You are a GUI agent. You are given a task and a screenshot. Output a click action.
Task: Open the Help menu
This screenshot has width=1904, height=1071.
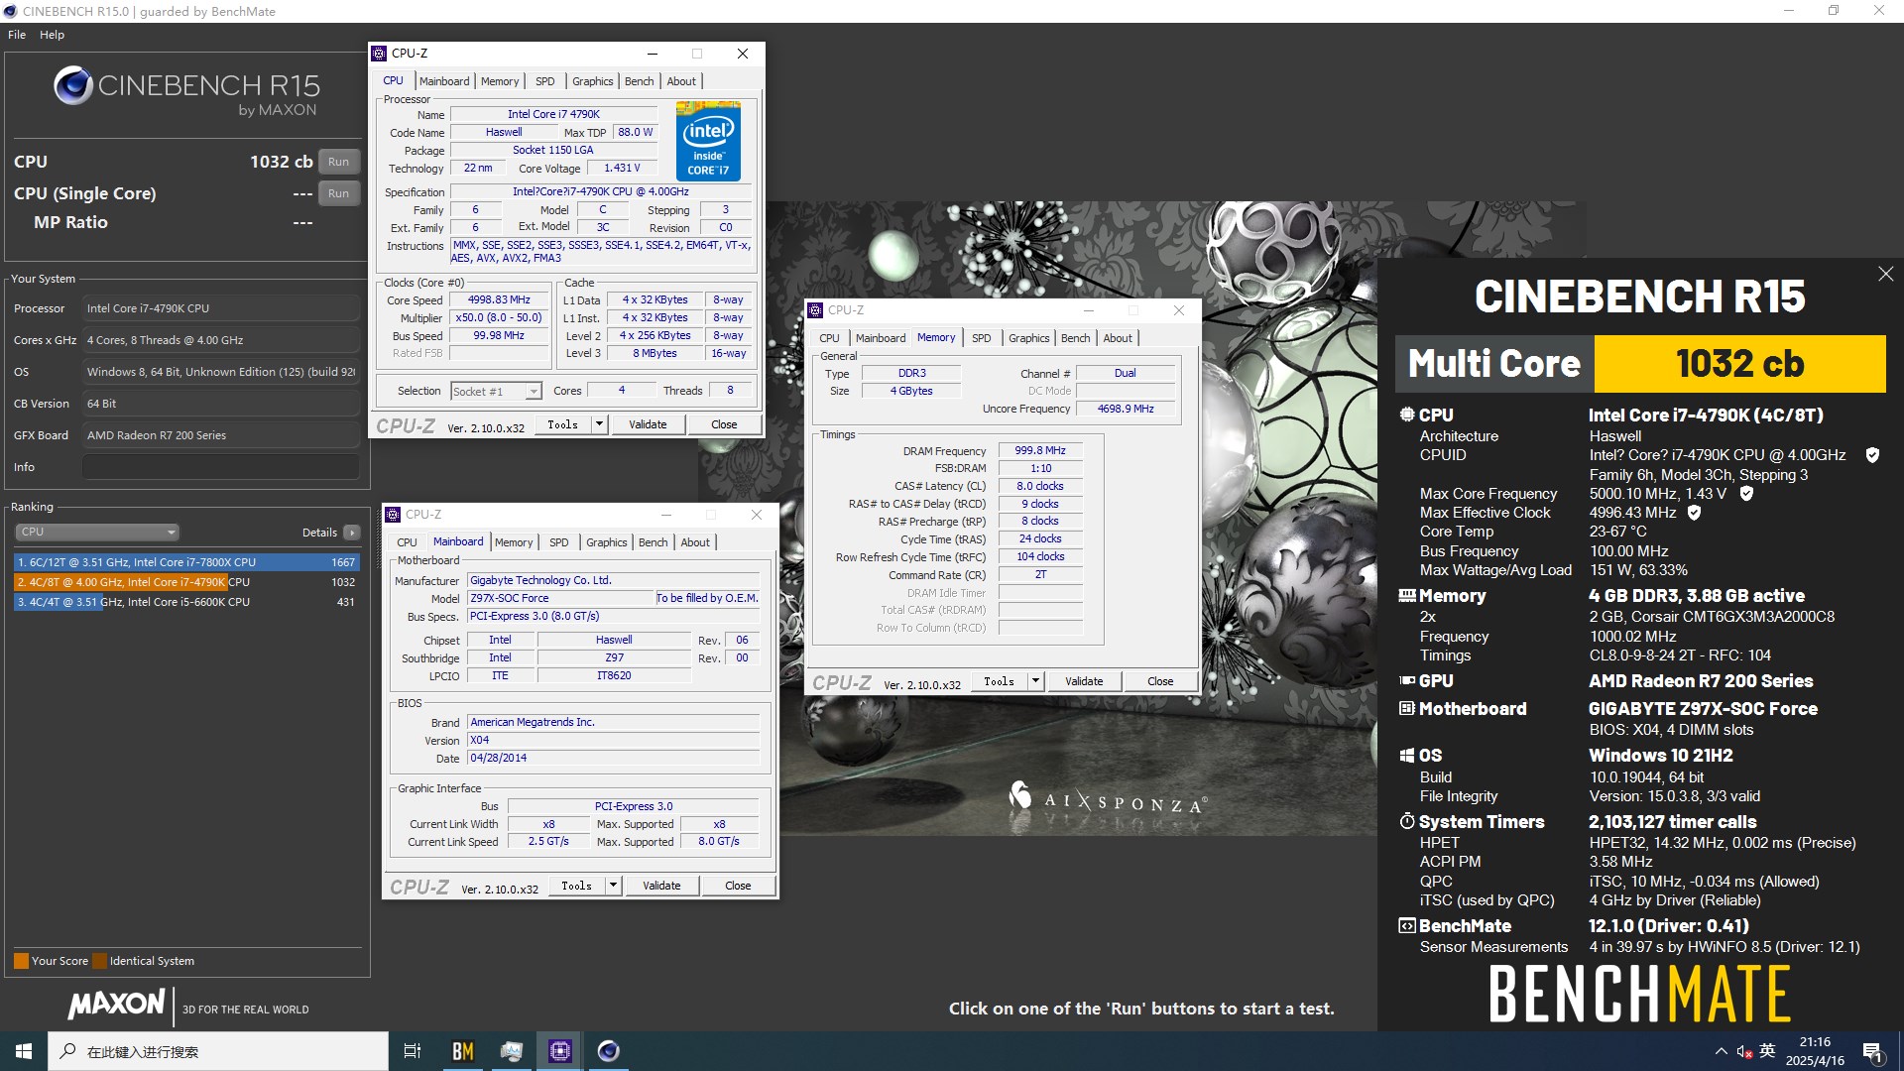pos(52,35)
